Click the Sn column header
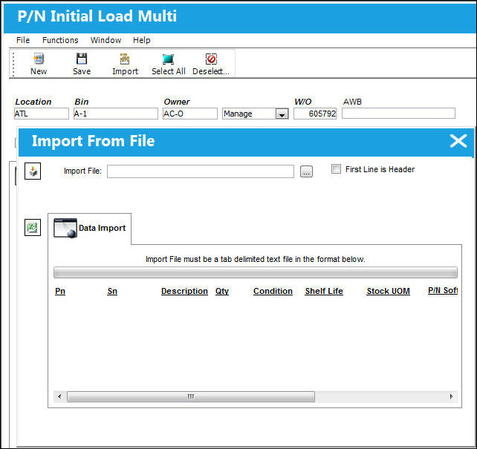477x449 pixels. pos(112,291)
